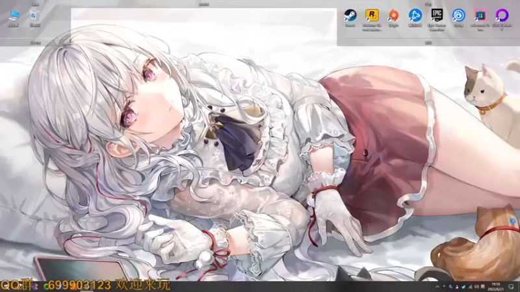Open the network status tray icon
520x292 pixels.
pyautogui.click(x=470, y=287)
